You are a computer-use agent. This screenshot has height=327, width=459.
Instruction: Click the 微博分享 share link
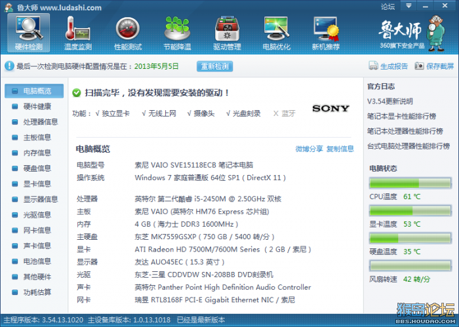click(309, 149)
